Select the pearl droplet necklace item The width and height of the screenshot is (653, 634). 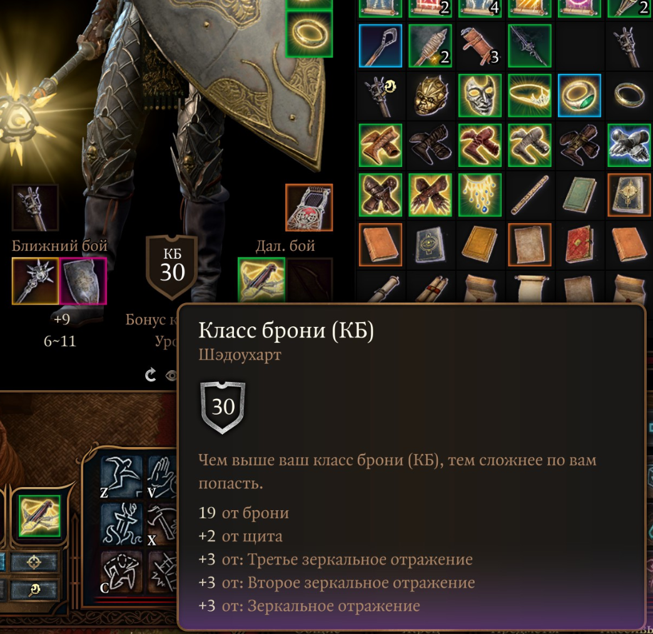[480, 195]
